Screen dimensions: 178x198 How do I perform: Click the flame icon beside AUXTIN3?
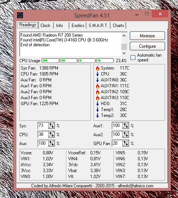98,98
